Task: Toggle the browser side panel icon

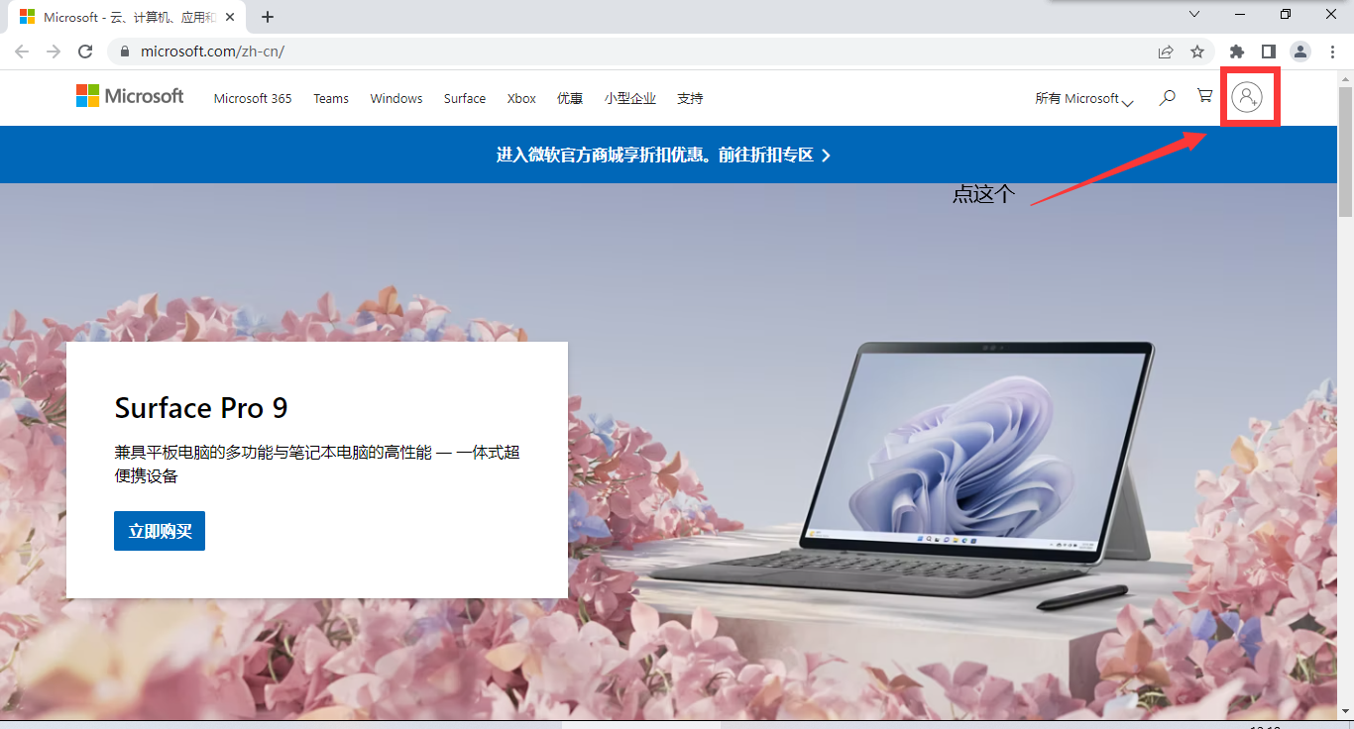Action: point(1268,52)
